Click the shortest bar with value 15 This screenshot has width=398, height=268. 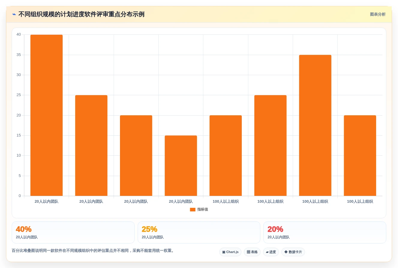181,166
